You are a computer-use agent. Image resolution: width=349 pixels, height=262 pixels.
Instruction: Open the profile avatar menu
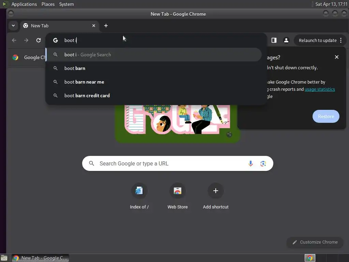(286, 40)
